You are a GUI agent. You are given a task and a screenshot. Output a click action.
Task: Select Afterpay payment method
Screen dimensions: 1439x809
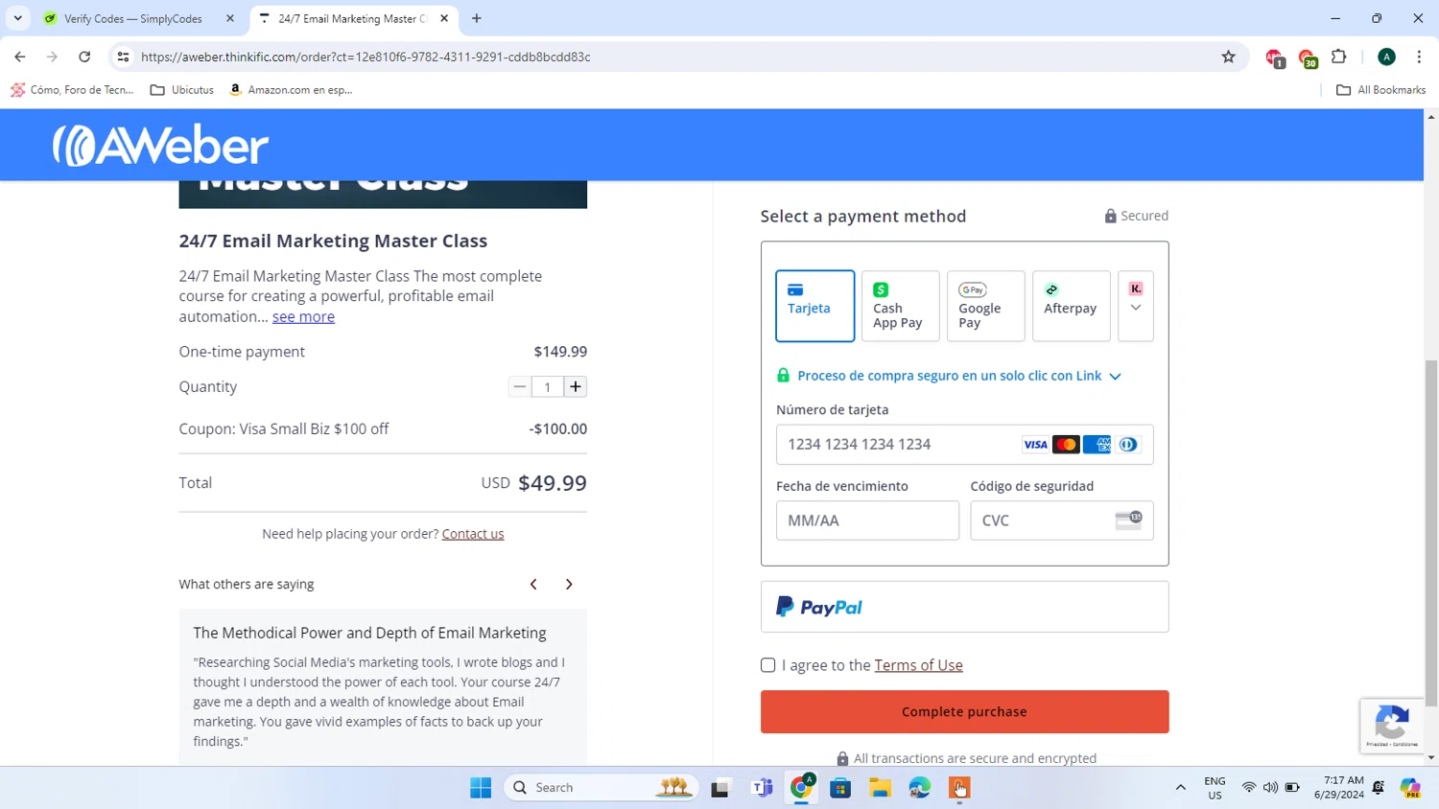(x=1071, y=306)
